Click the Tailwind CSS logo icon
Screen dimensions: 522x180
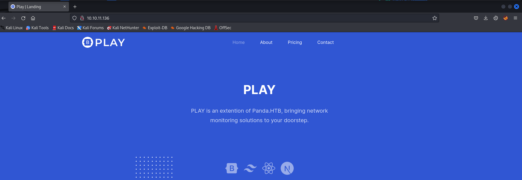250,168
